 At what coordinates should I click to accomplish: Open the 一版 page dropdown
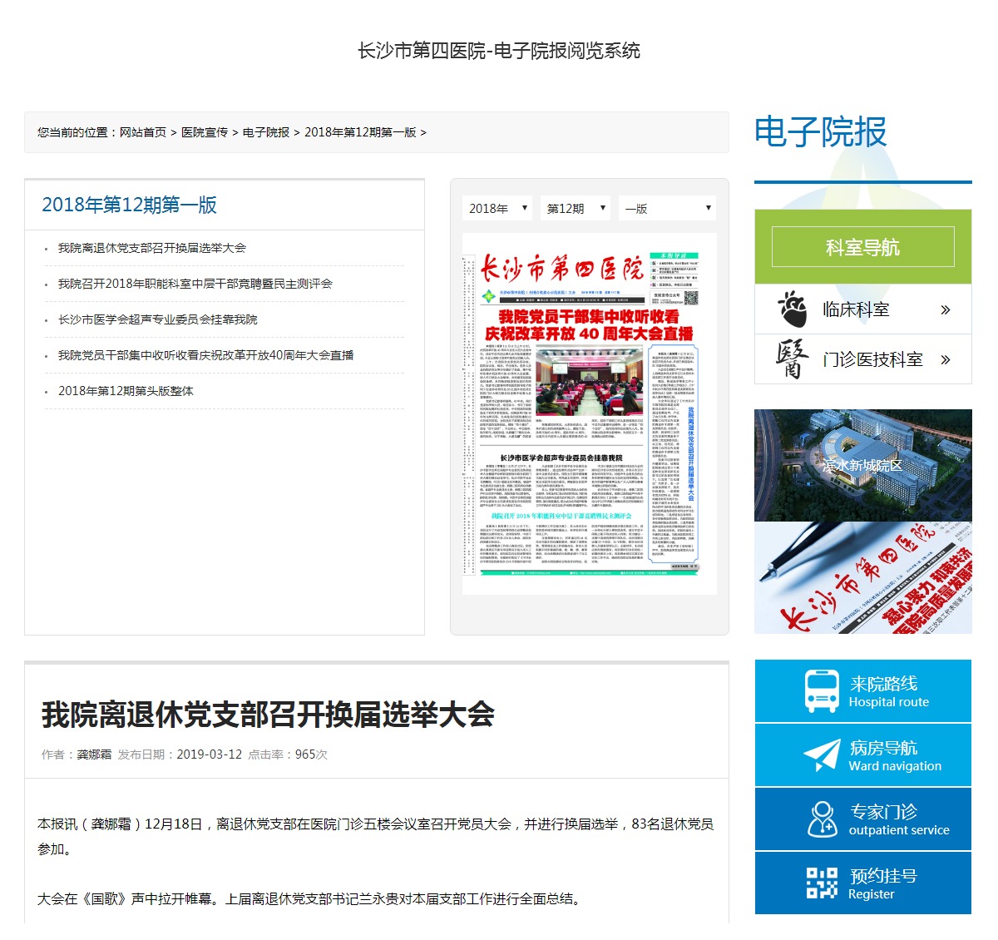click(667, 208)
